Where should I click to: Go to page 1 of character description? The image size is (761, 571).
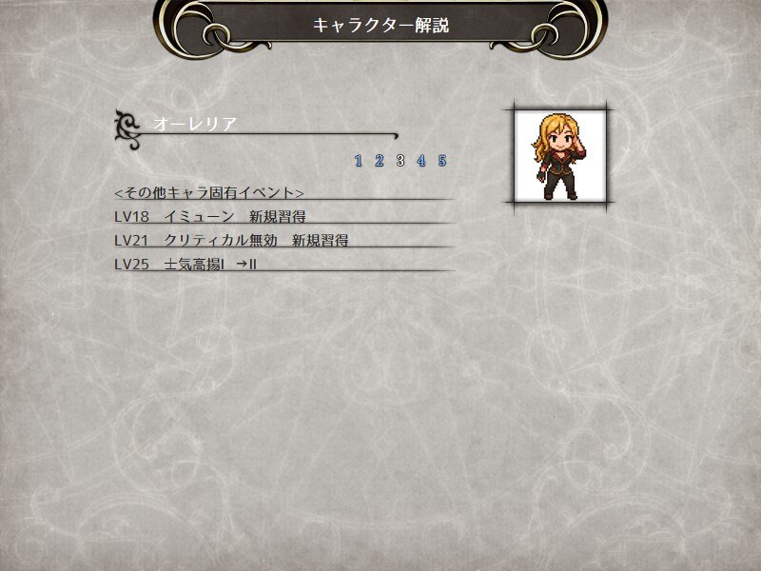tap(359, 161)
